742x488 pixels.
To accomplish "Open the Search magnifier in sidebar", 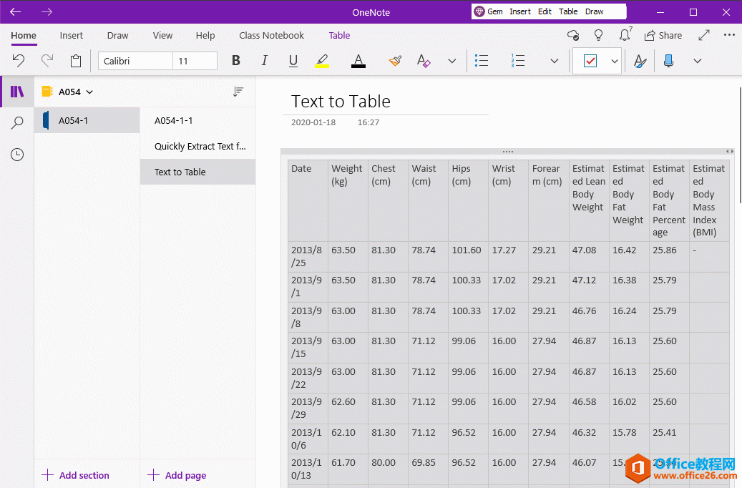I will pyautogui.click(x=17, y=123).
